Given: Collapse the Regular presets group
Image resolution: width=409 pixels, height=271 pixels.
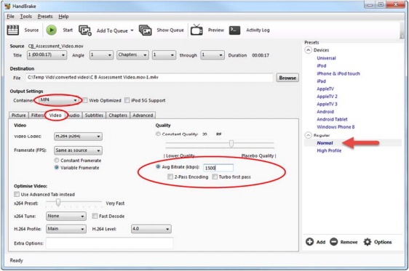Looking at the screenshot, I should tap(309, 135).
